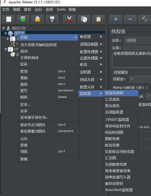Click the 测试计划 flask icon
151x196 pixels.
(8, 28)
